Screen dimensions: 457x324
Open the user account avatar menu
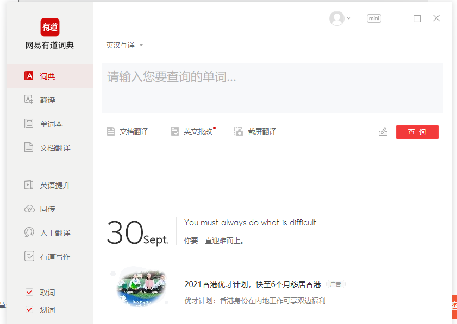(336, 18)
